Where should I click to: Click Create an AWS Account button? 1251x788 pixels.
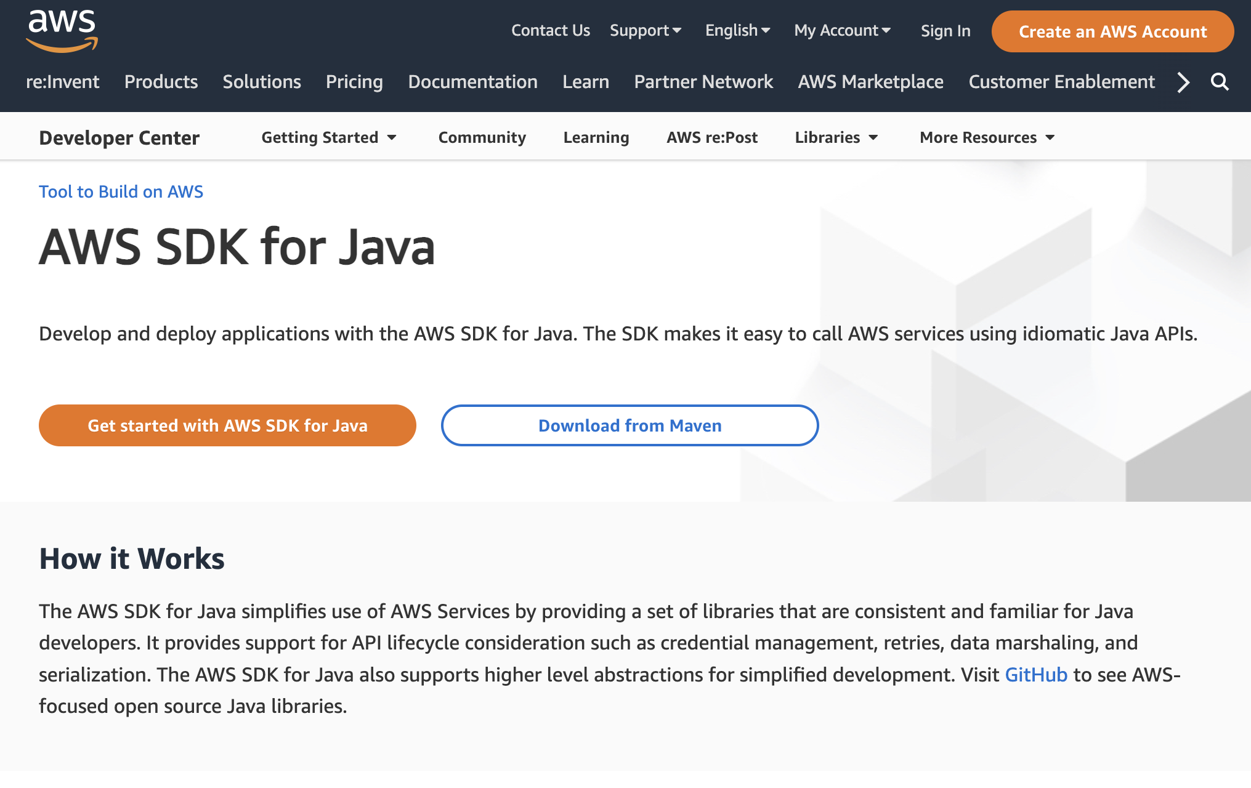[x=1112, y=31]
